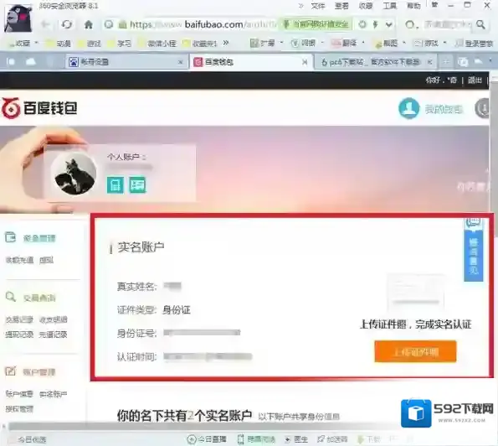Screen dimensions: 498x446
Task: Show more bookmarks with the chevron
Action: (226, 43)
